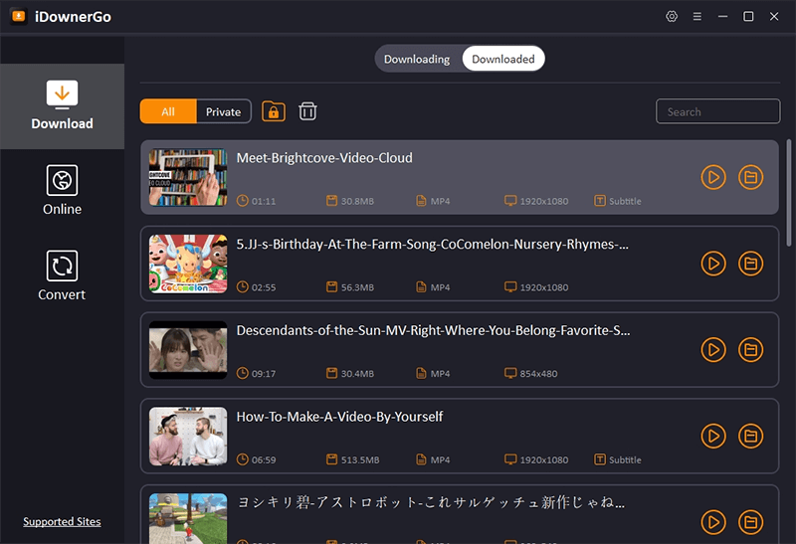Go to the Online section in sidebar

point(62,191)
